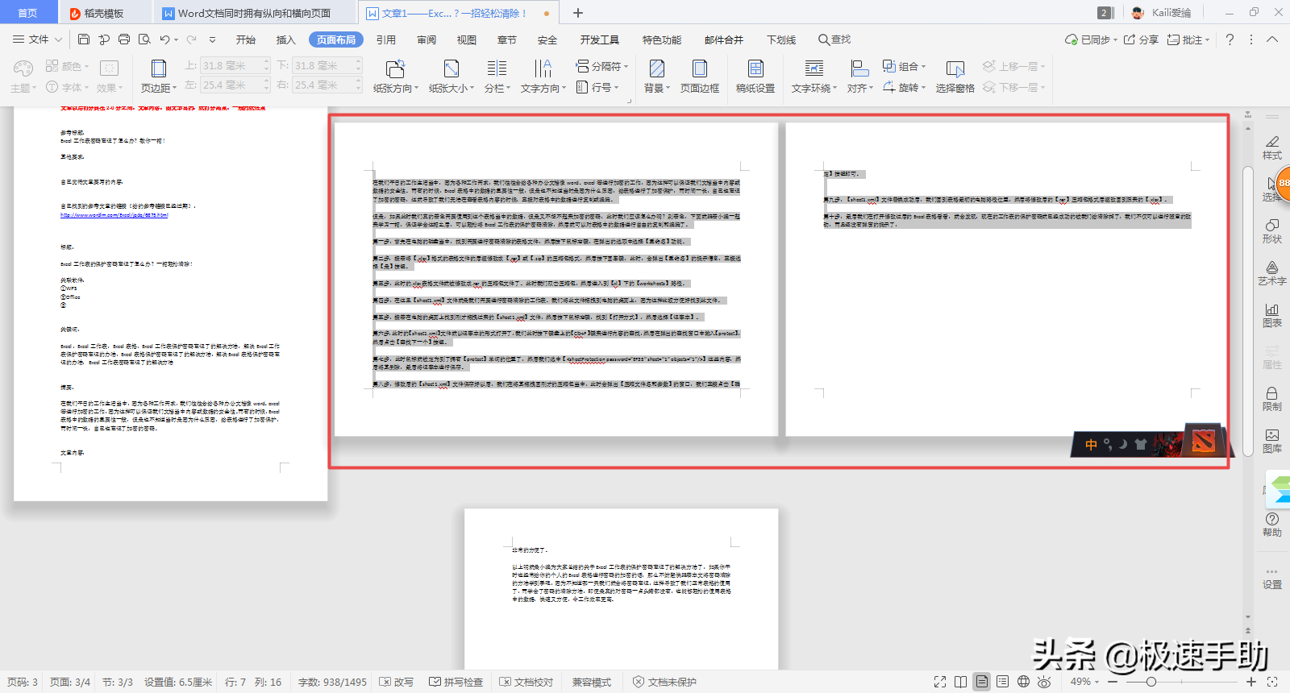Open the 形状 shapes sidebar panel

point(1272,231)
